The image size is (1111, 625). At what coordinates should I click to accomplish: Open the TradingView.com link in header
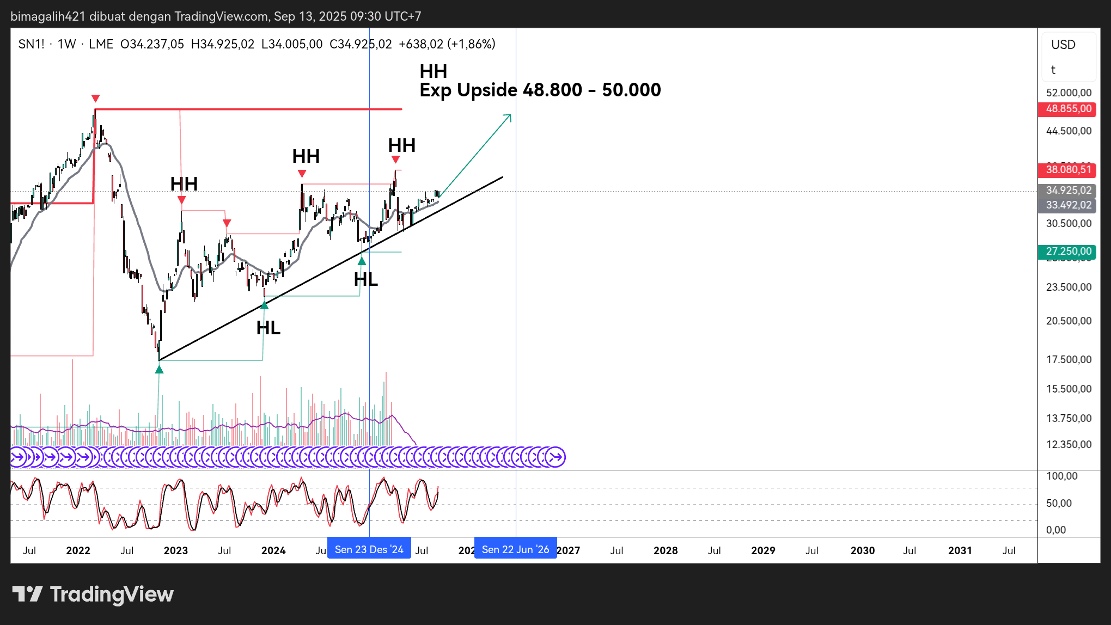(x=221, y=16)
